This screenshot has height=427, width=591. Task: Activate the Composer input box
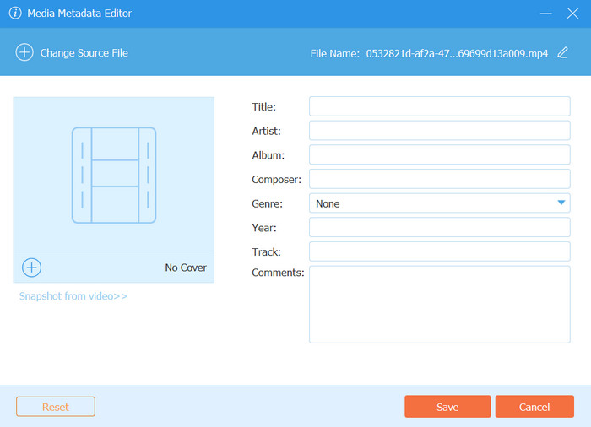(x=439, y=179)
